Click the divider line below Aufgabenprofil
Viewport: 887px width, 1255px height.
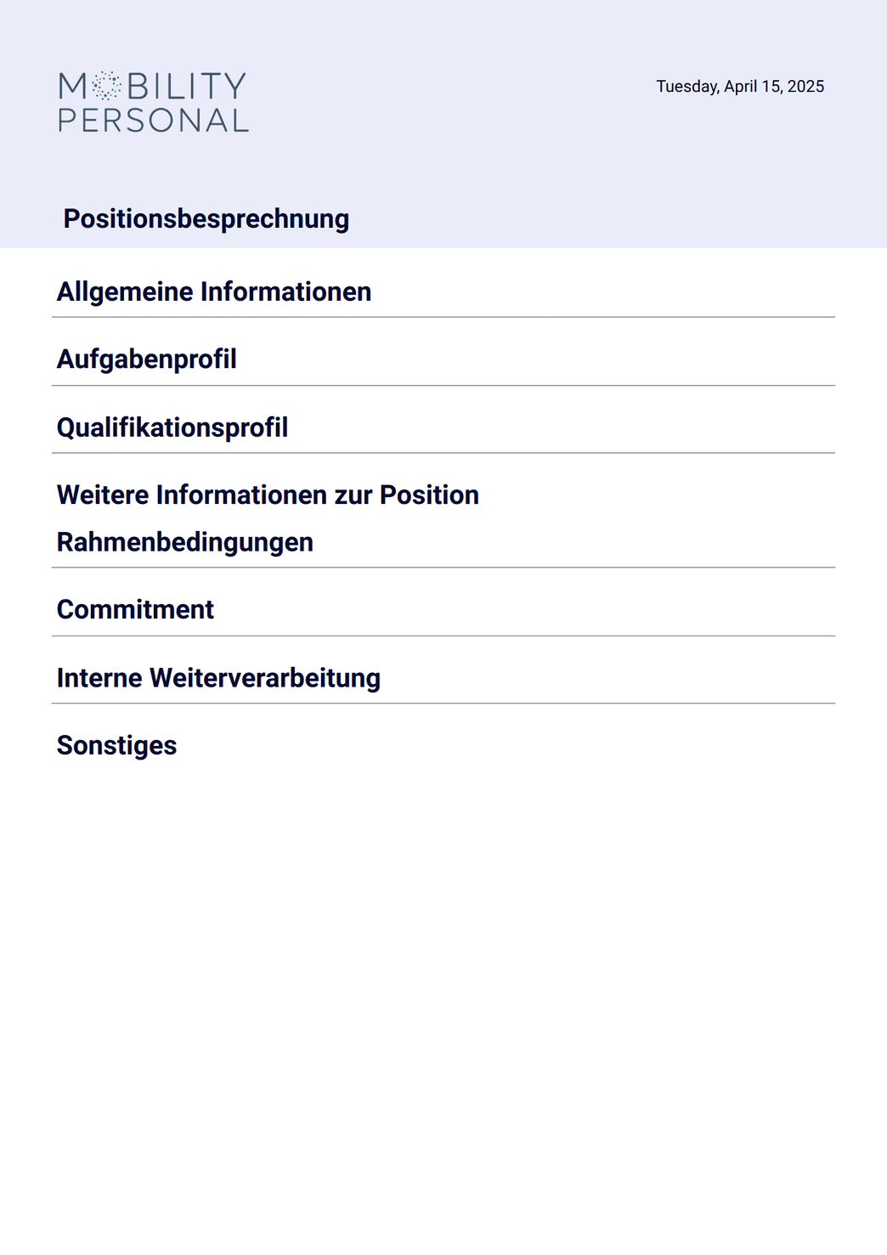click(x=443, y=386)
